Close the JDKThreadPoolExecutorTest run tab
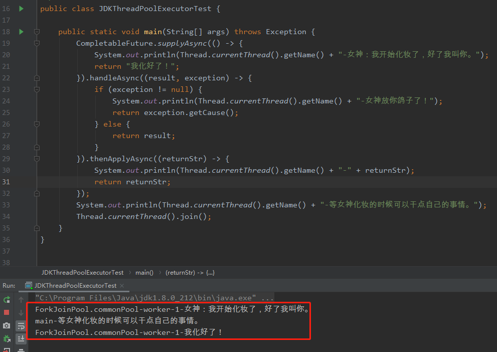This screenshot has width=497, height=352. click(122, 286)
